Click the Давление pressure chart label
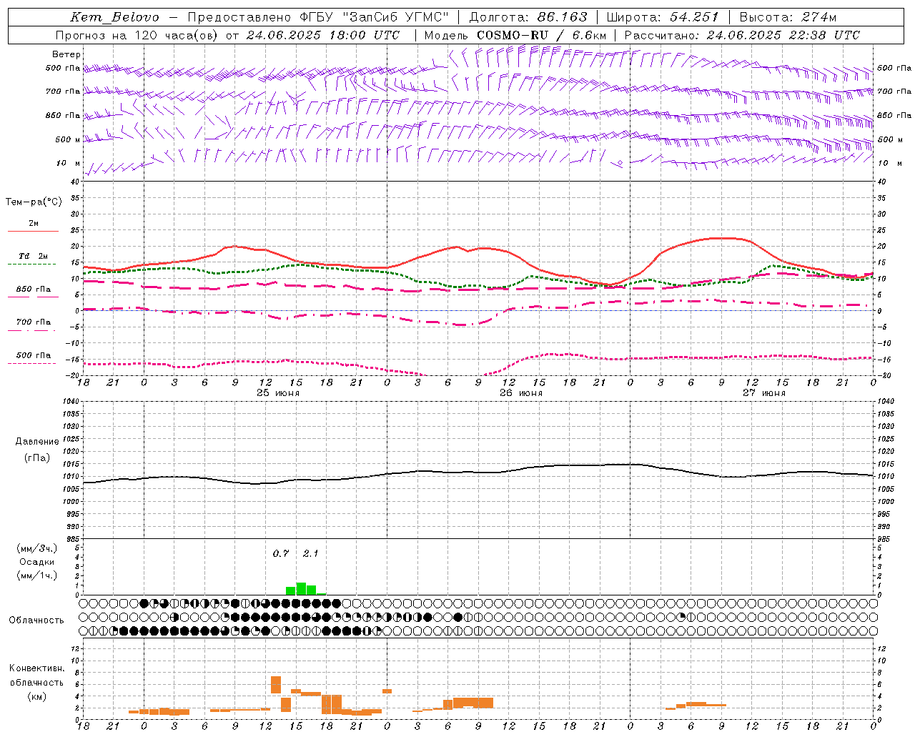Screen dimensions: 915x732 [37, 442]
